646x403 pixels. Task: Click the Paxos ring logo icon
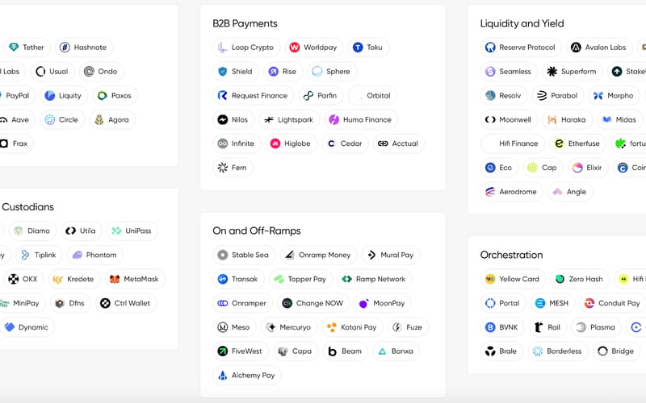(103, 95)
